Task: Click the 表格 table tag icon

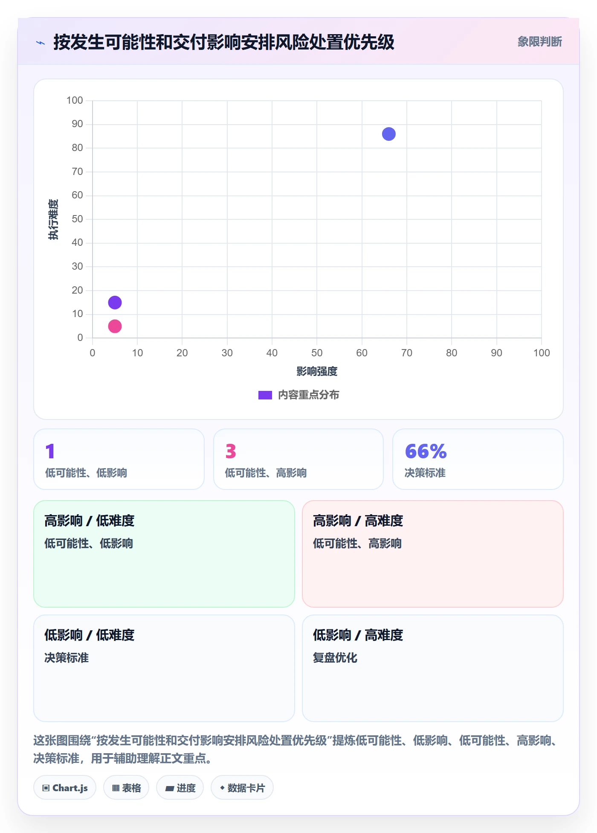Action: pyautogui.click(x=116, y=788)
